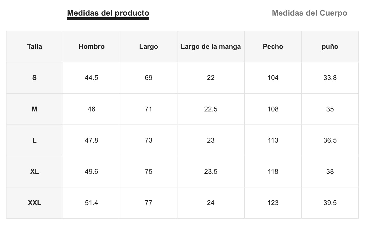Viewport: 368px width, 226px height.
Task: Click the puño column header
Action: tap(330, 47)
